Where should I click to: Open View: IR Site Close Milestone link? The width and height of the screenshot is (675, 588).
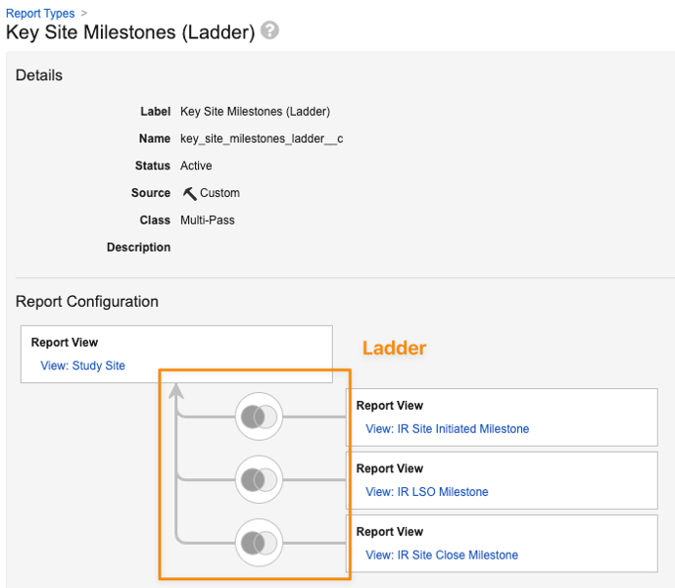(x=442, y=555)
